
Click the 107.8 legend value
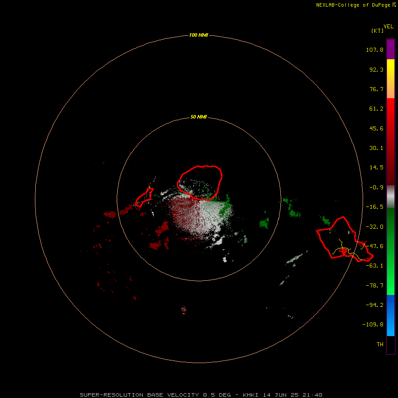tap(375, 50)
